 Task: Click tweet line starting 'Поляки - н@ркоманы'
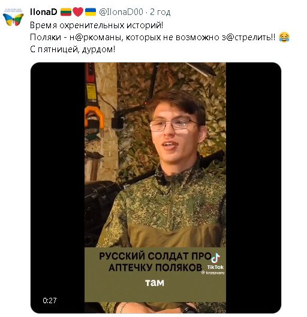pos(152,37)
